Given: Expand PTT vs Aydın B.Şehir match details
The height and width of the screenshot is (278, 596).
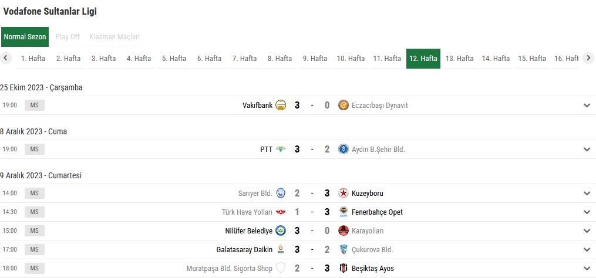Looking at the screenshot, I should click(587, 149).
